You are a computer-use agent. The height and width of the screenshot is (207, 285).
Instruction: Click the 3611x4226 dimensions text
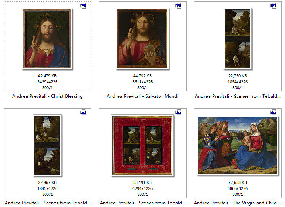pos(142,82)
